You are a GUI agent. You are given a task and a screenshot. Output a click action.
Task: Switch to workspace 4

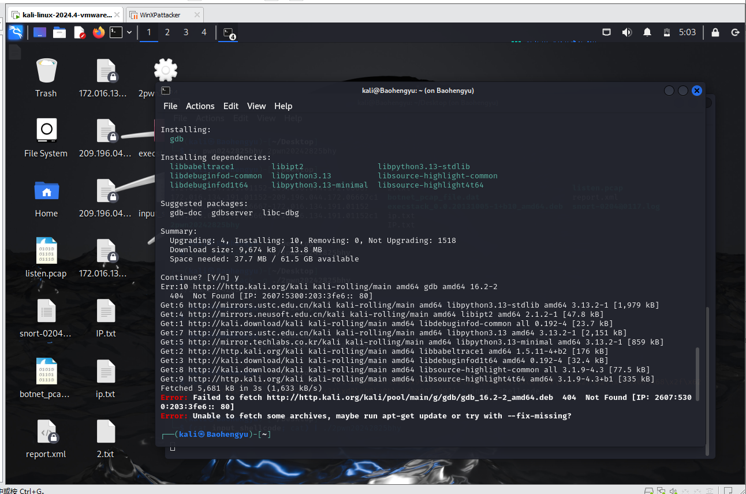click(x=204, y=32)
